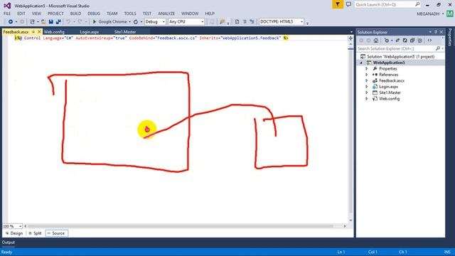Expand Feedback.ascx in Solution Explorer
455x256 pixels.
(367, 80)
